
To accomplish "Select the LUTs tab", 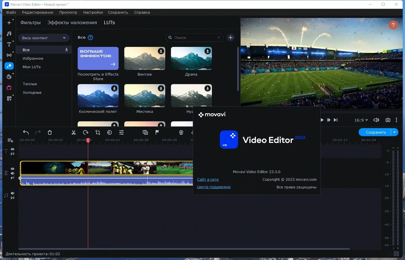I will click(x=109, y=23).
